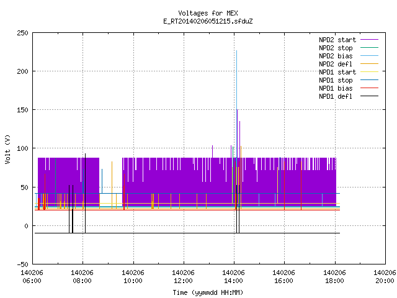Viewport: 397px width, 298px height.
Task: Click the 'NPD2 bias' legend label
Action: [x=336, y=56]
